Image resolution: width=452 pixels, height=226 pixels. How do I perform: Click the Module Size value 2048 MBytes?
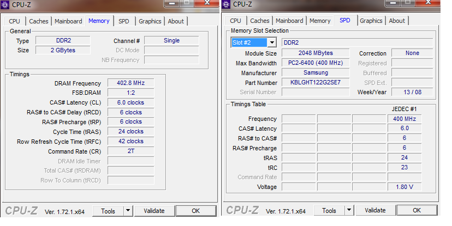click(316, 53)
